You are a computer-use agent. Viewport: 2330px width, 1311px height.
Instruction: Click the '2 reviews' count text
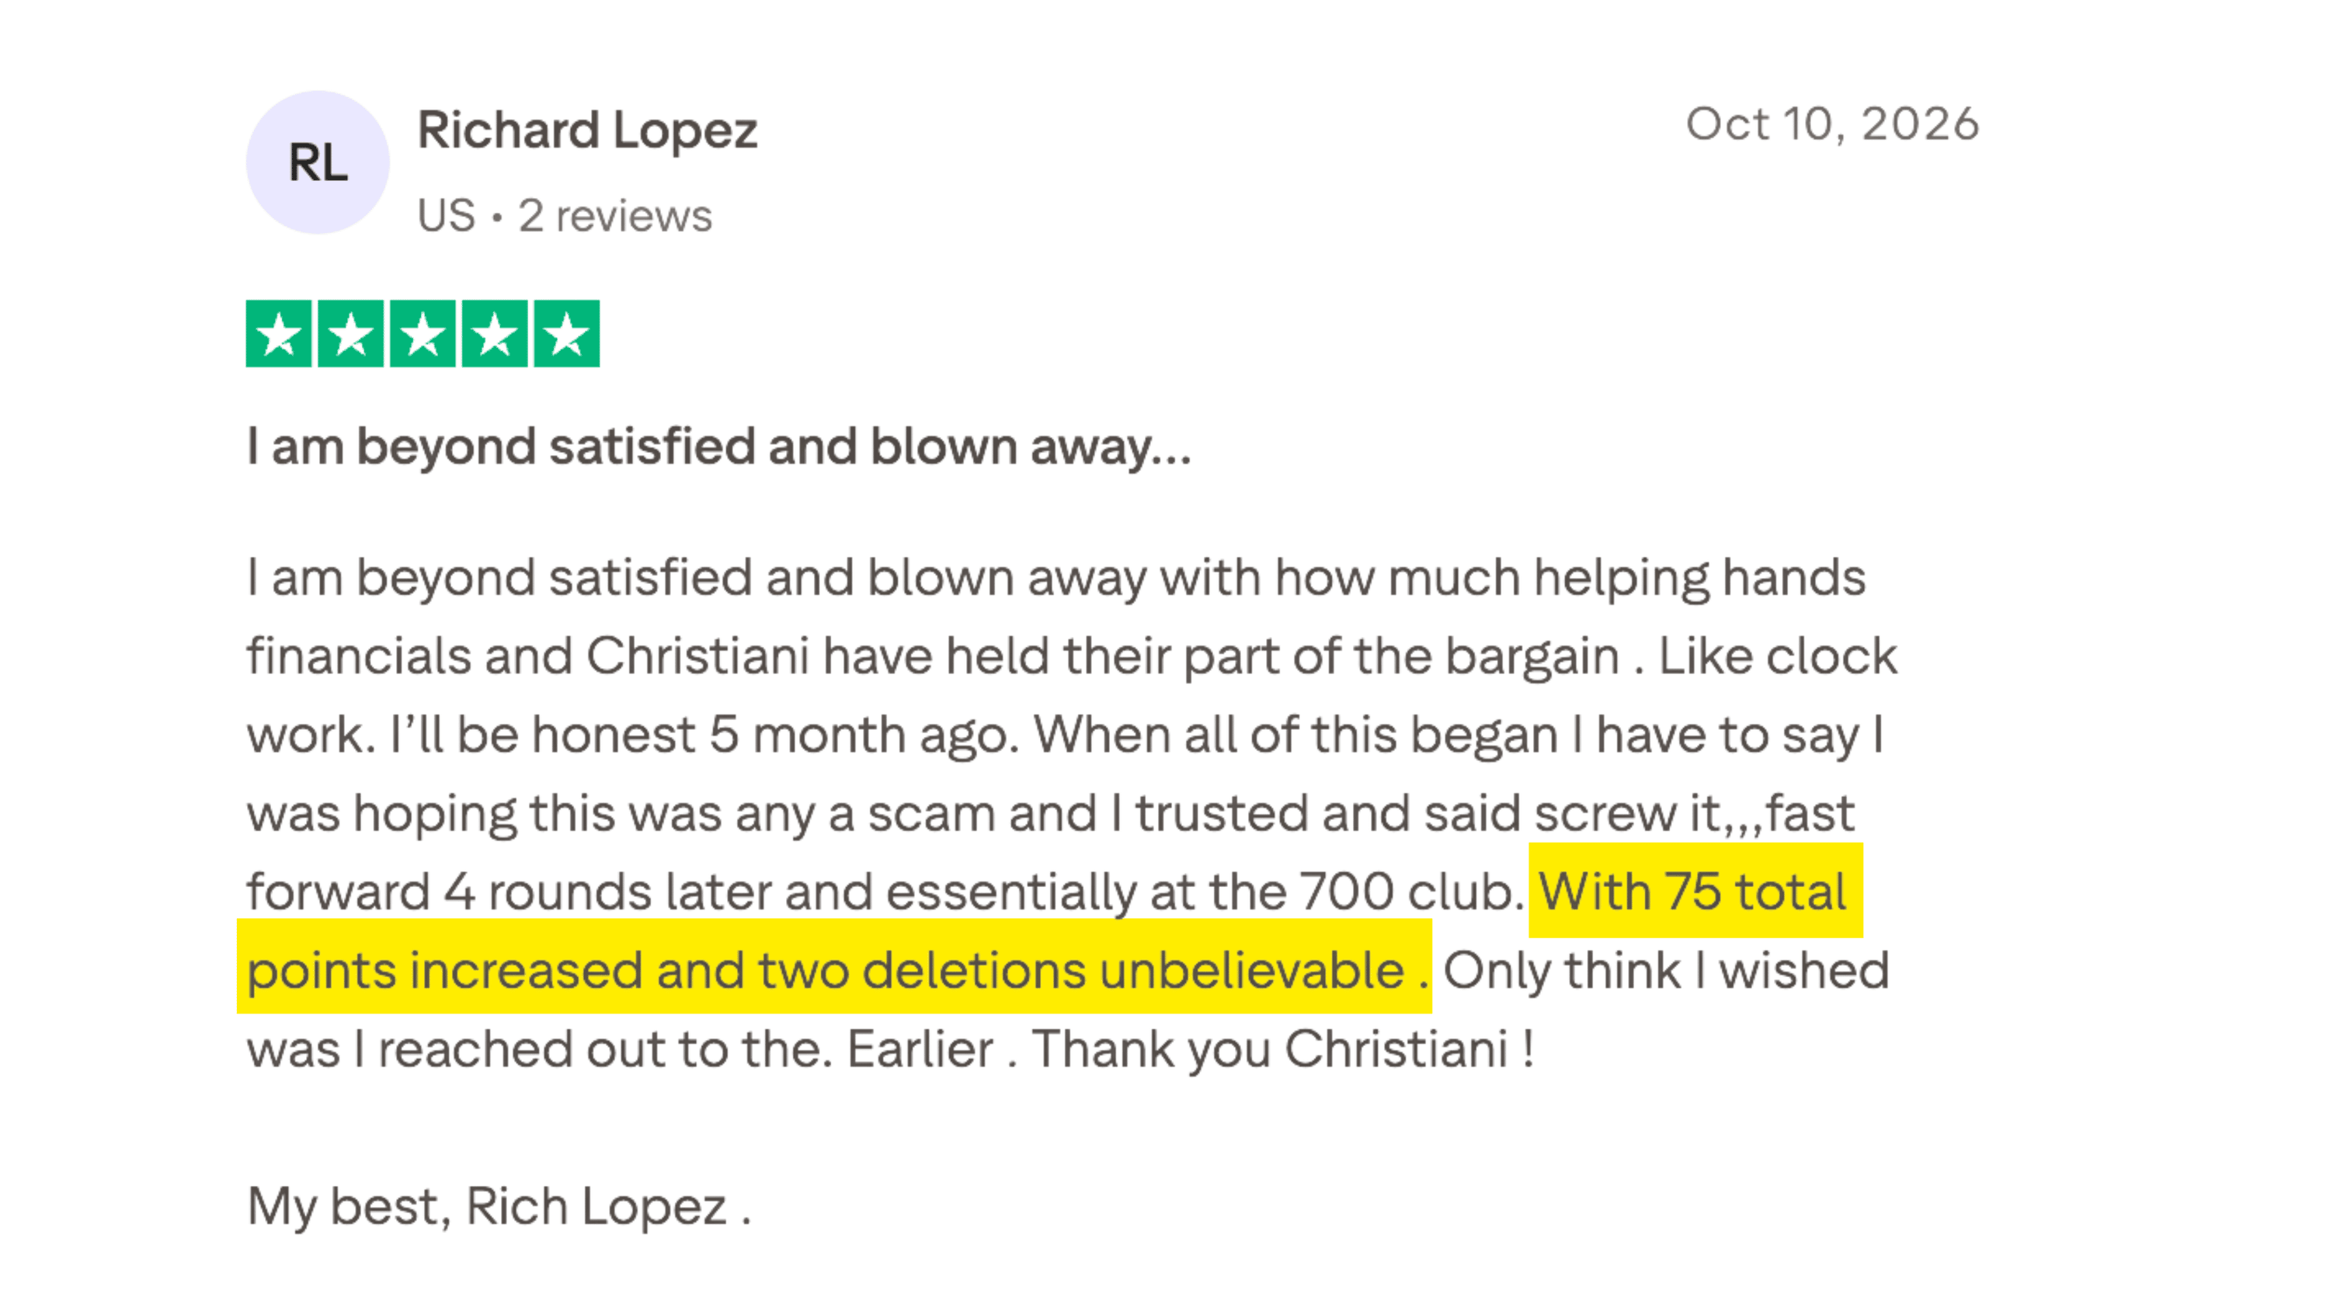tap(615, 216)
